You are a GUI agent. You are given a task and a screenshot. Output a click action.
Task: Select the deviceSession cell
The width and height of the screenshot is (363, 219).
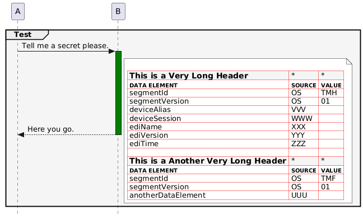(208, 118)
